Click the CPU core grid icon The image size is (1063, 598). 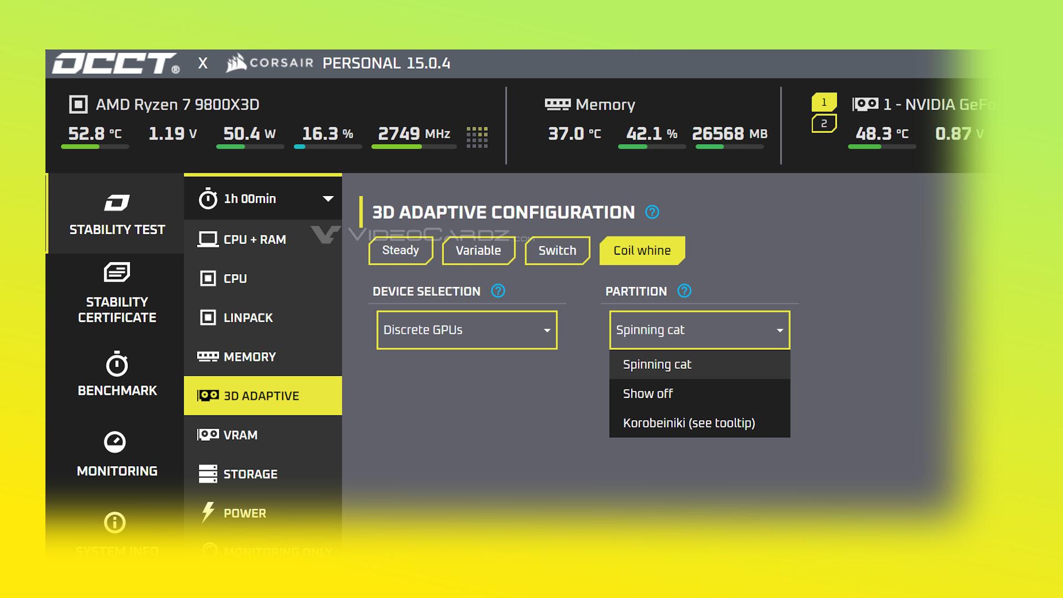(477, 137)
